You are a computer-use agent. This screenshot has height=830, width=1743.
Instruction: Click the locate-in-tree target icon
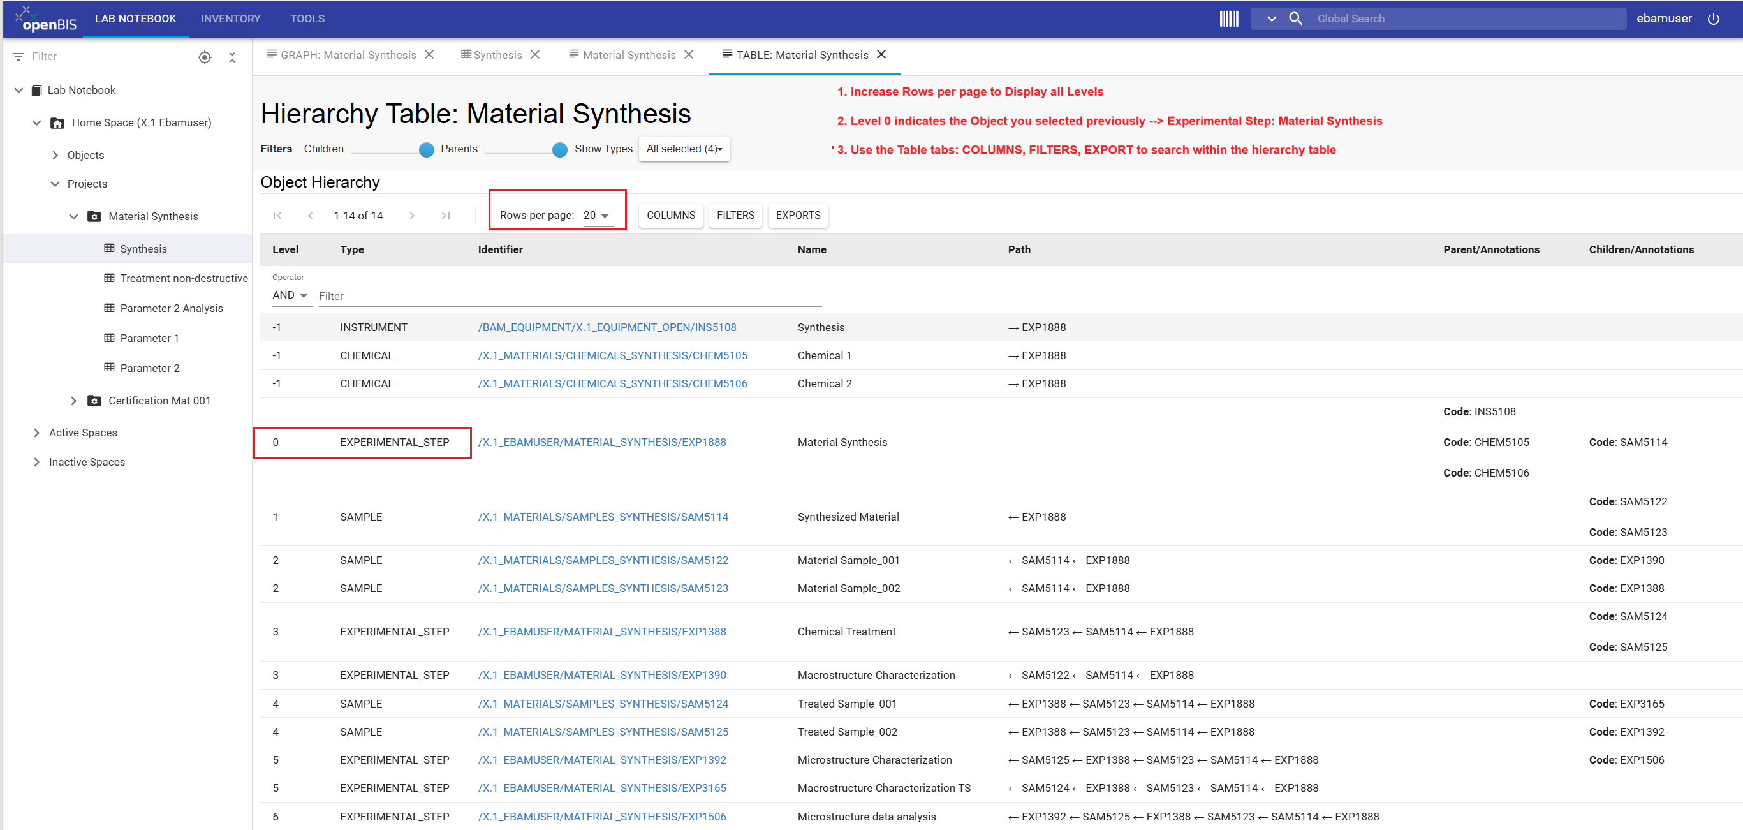point(204,57)
